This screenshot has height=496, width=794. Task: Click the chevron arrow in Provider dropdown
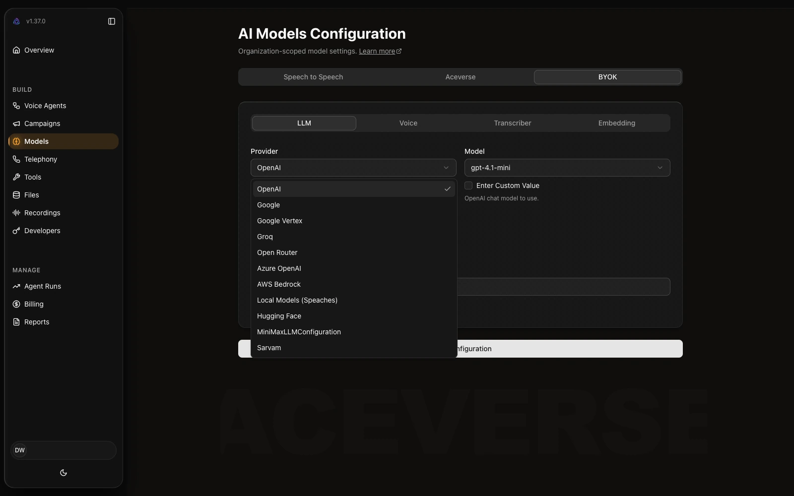point(446,168)
